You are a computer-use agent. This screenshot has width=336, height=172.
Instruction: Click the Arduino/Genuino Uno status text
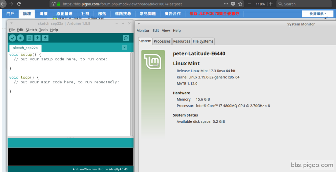click(100, 169)
